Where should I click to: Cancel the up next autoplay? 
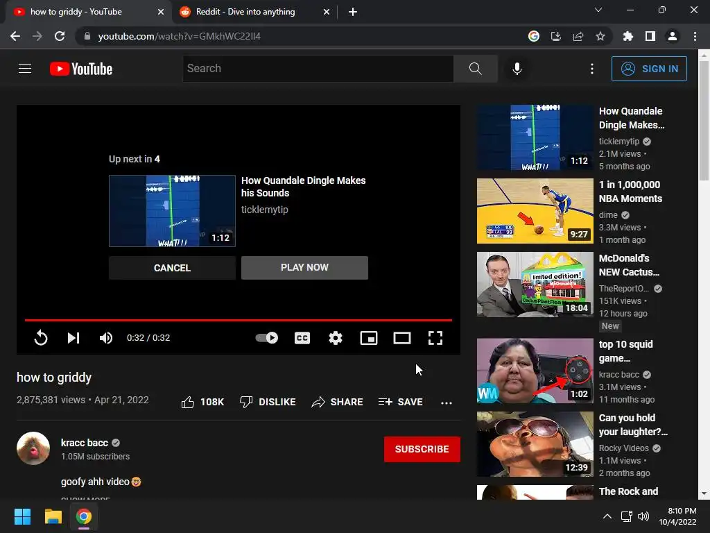pos(172,268)
